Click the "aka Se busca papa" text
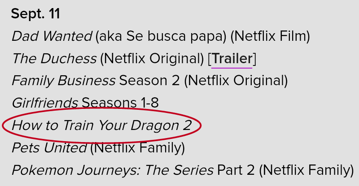Image resolution: width=359 pixels, height=186 pixels. tap(161, 36)
